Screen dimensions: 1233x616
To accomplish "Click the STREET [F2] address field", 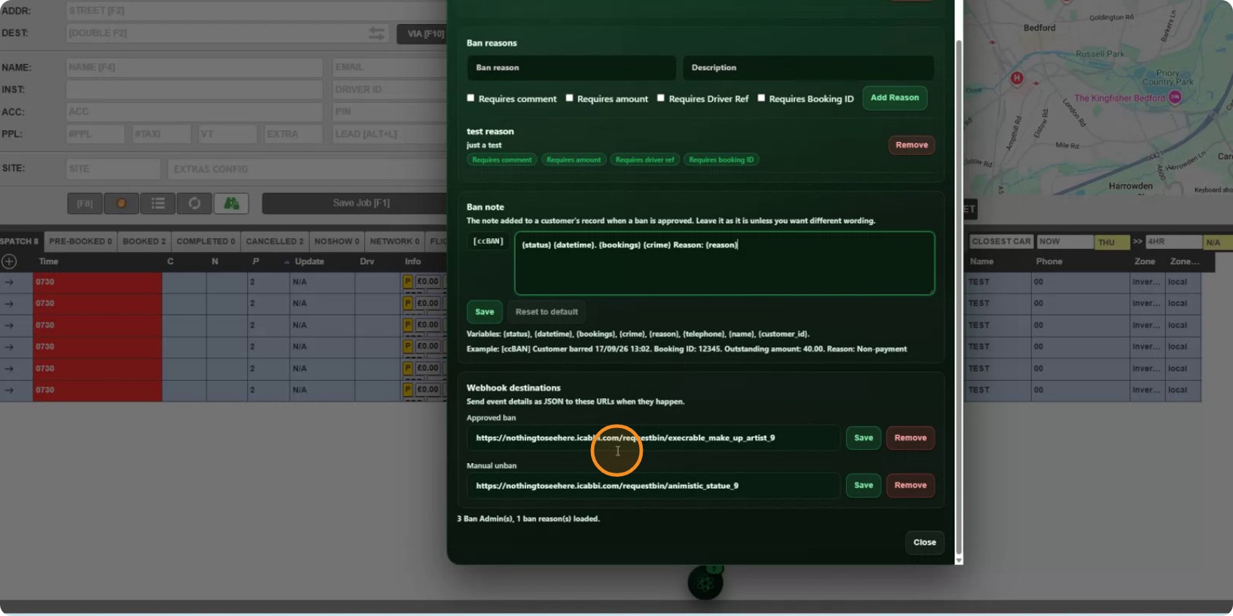I will 257,11.
